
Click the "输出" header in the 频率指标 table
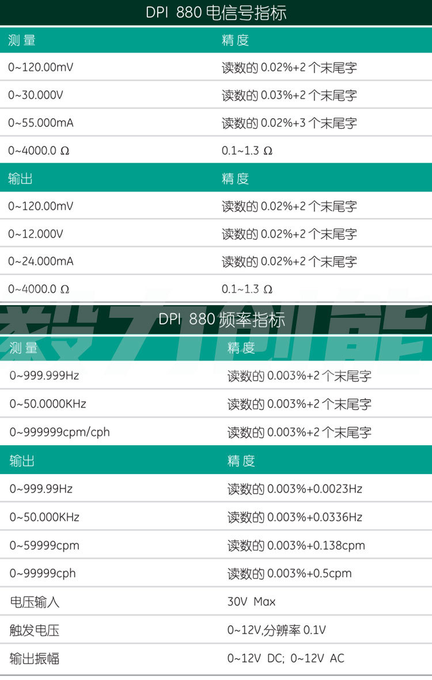[22, 461]
